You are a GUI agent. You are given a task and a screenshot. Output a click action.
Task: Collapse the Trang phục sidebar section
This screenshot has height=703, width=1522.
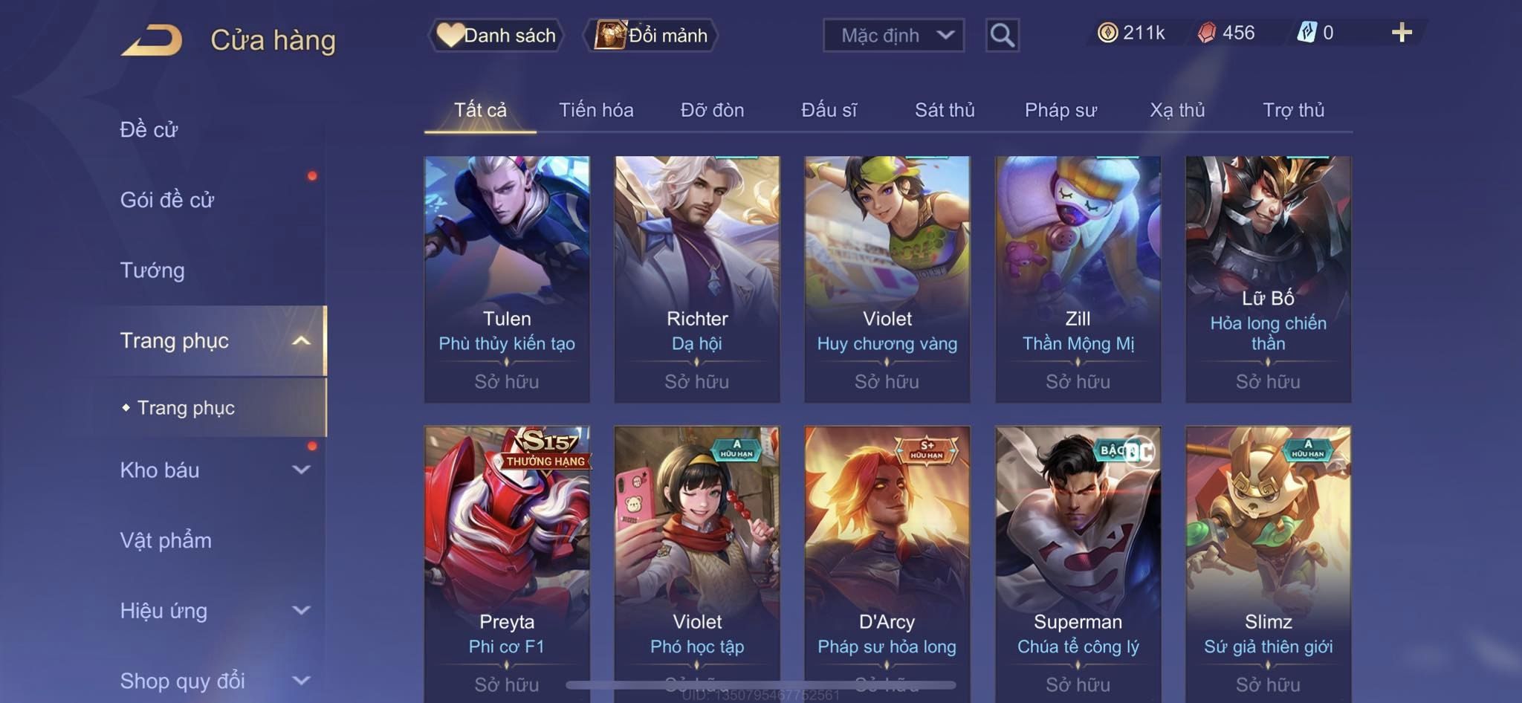[301, 341]
